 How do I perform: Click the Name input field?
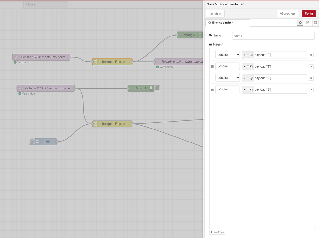[273, 36]
